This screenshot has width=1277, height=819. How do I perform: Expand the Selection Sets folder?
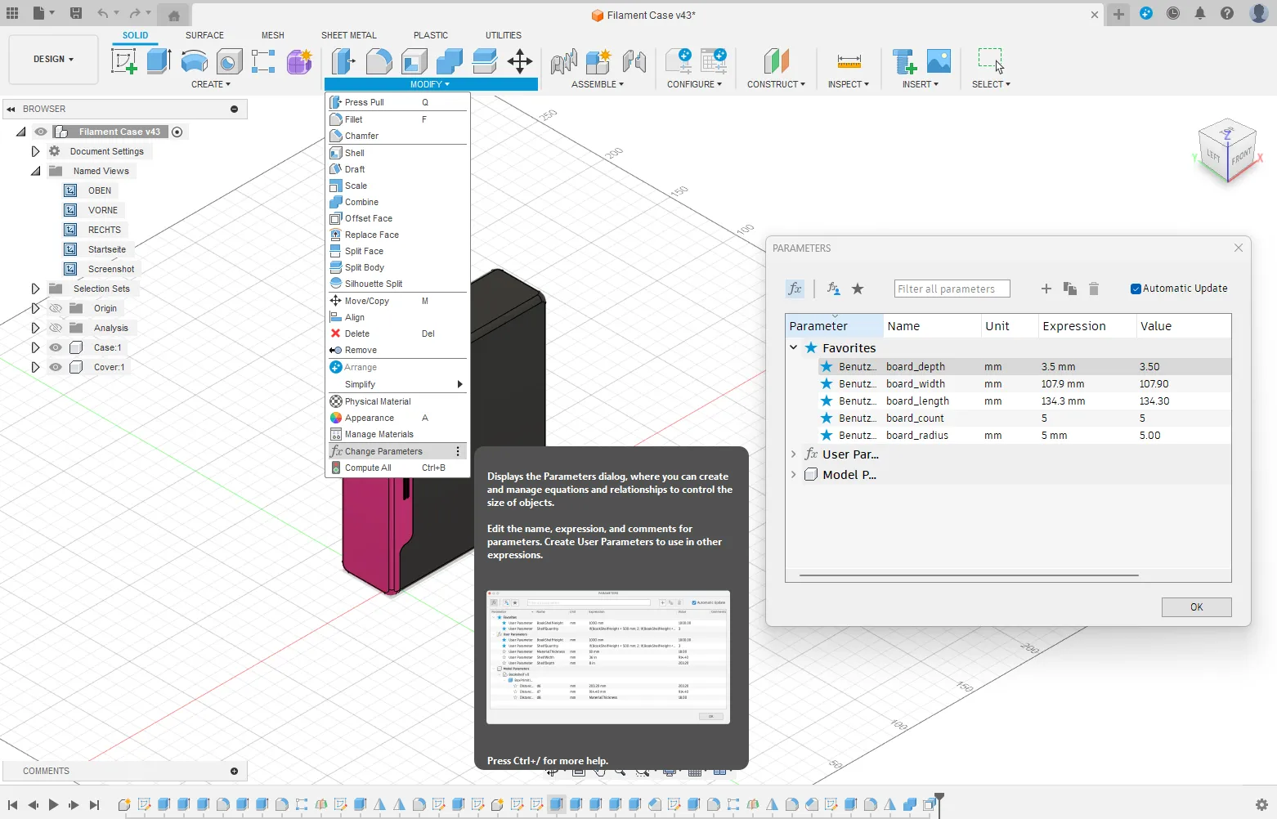[35, 289]
